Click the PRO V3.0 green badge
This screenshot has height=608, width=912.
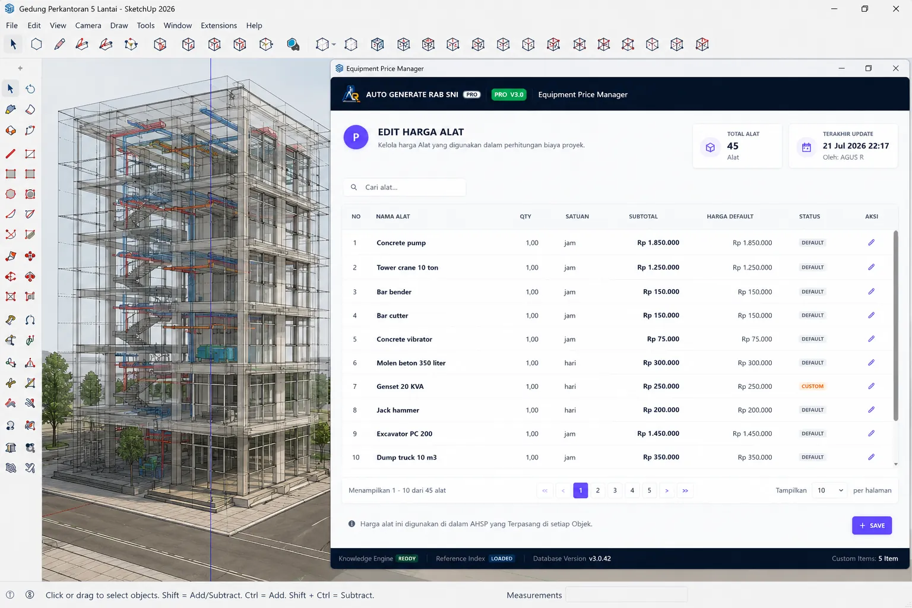509,94
